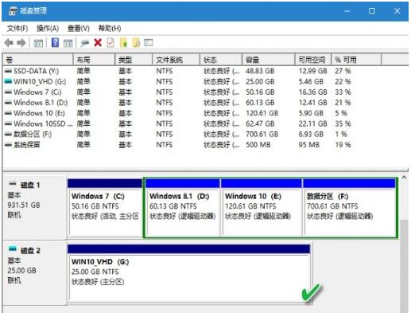The image size is (411, 313).
Task: Click the drive icon beside Windows 8.1 (D:) row
Action: point(9,102)
